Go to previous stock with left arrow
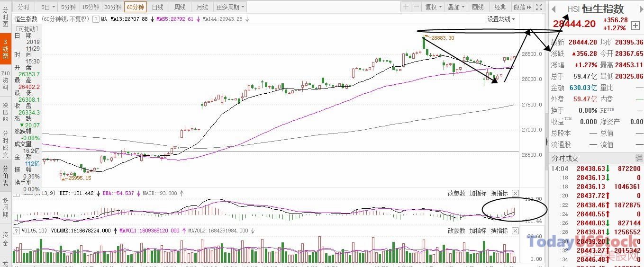Screen dimensions: 644x267 tap(553, 9)
